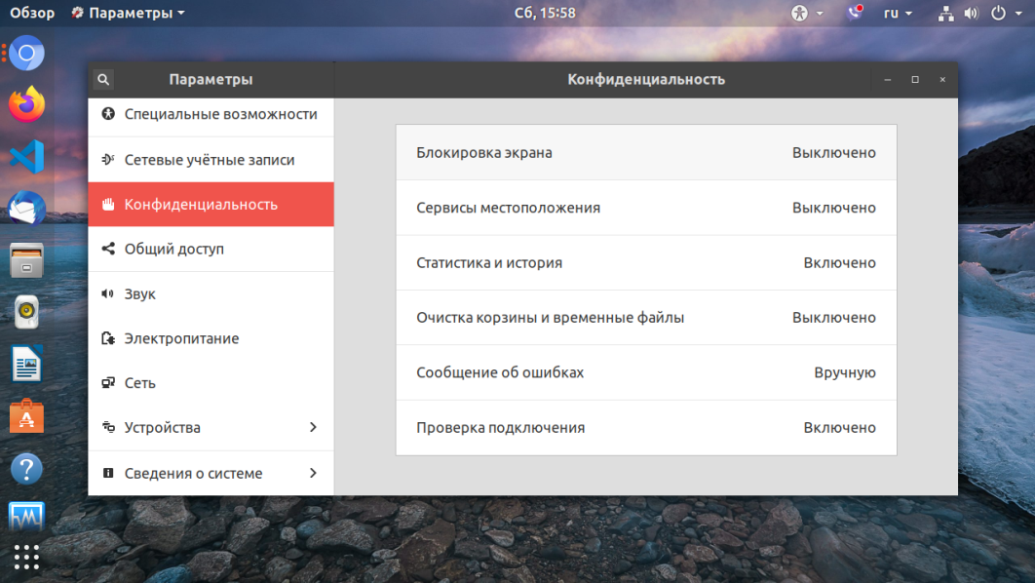Open the Help question mark icon
Viewport: 1035px width, 583px height.
[x=26, y=469]
